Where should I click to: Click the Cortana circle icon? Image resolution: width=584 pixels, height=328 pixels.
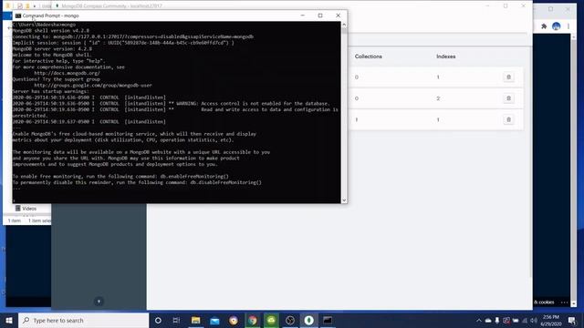tap(158, 320)
